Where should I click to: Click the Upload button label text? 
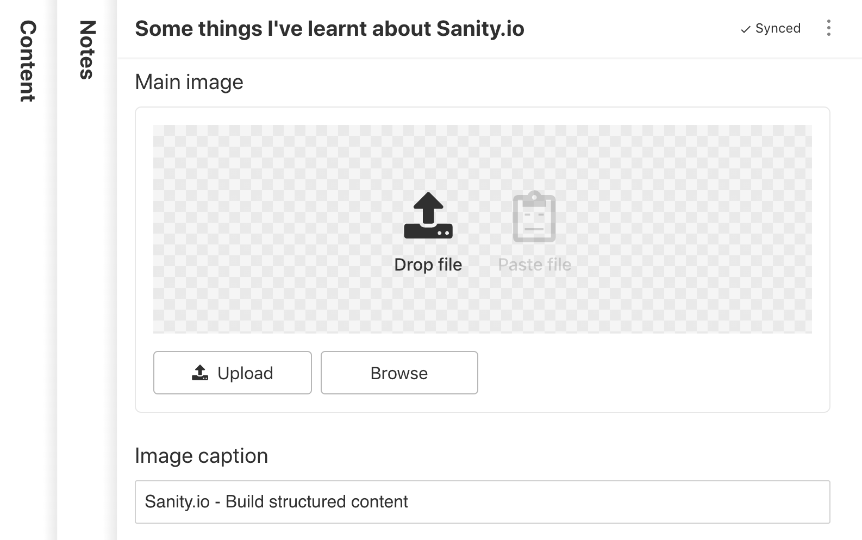(x=245, y=373)
